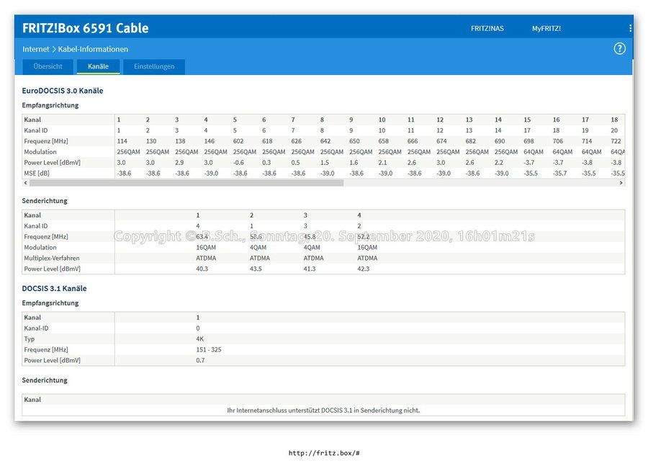648x471 pixels.
Task: Click DOCSIS 3.1 type value 4K
Action: tap(200, 339)
